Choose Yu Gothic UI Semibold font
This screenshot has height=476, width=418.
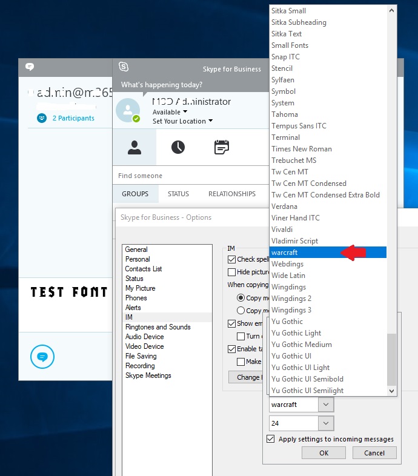(328, 379)
